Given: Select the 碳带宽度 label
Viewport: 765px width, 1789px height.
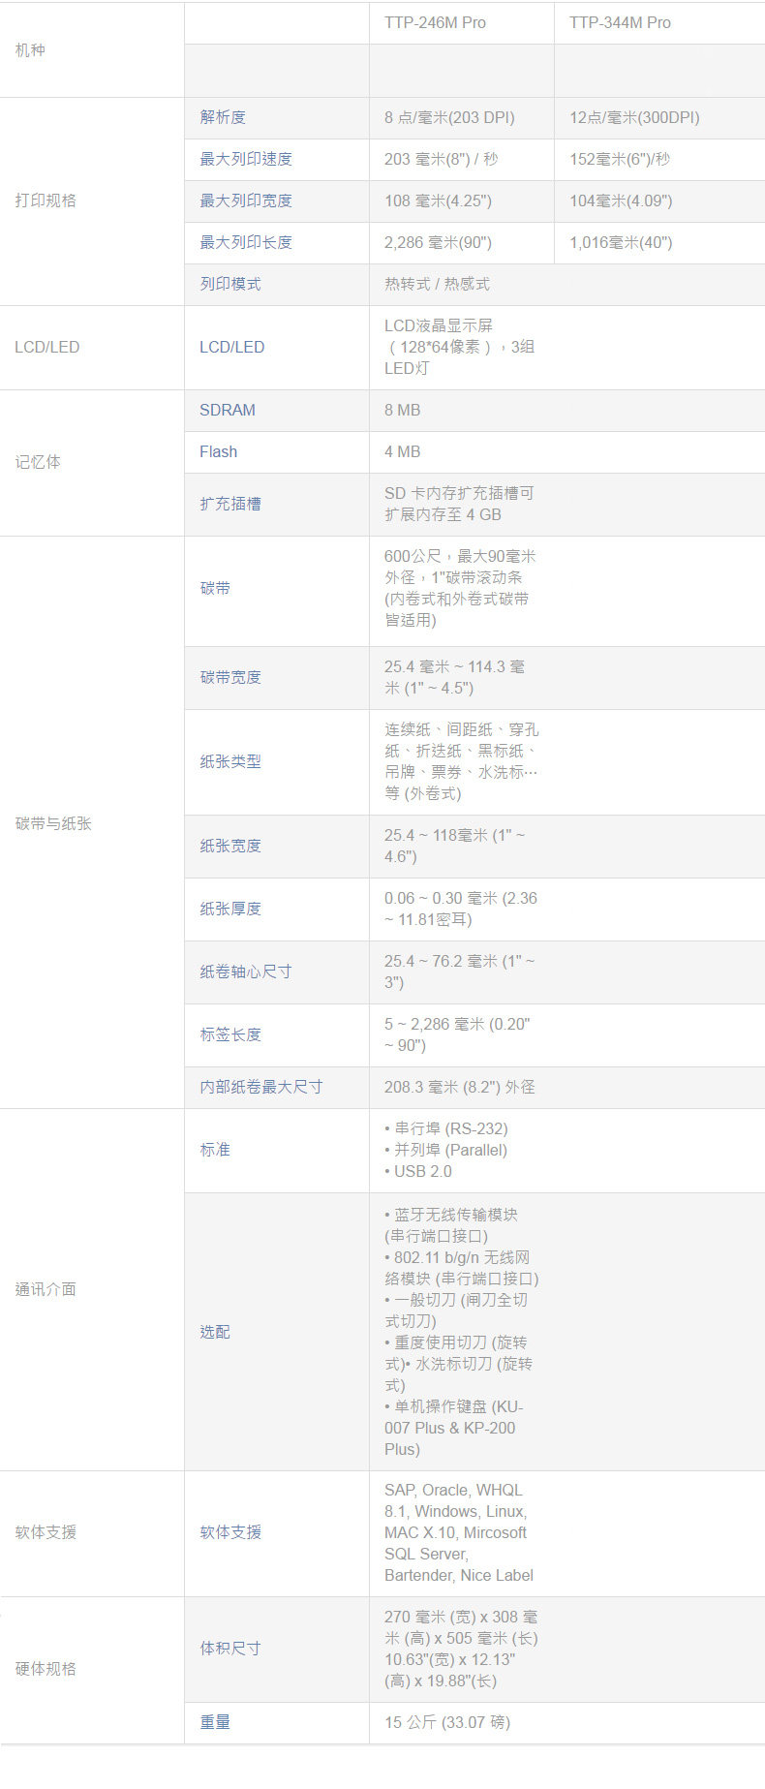Looking at the screenshot, I should [230, 677].
